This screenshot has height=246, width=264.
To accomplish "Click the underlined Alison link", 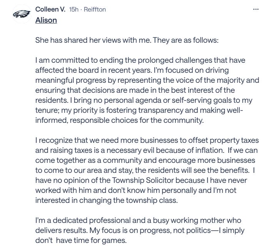I will tap(46, 20).
